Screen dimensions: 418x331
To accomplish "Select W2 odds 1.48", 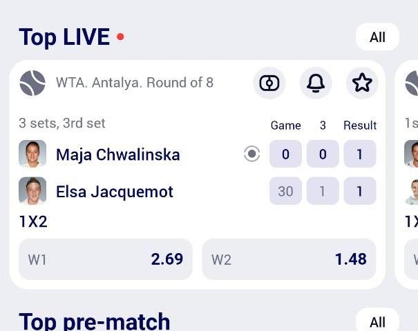I will click(289, 259).
